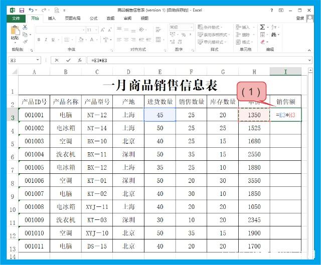The width and height of the screenshot is (321, 265).
Task: Open the Conditional Formatting (条件格式) dropdown
Action: 210,27
